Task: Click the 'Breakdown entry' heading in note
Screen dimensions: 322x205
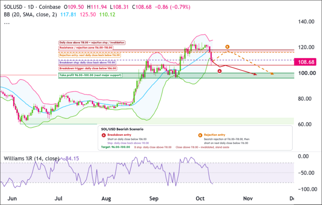Action: click(x=119, y=135)
